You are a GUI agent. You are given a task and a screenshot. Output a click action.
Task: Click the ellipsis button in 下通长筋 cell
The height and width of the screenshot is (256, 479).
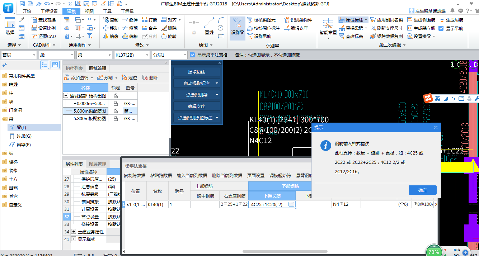[x=291, y=204]
